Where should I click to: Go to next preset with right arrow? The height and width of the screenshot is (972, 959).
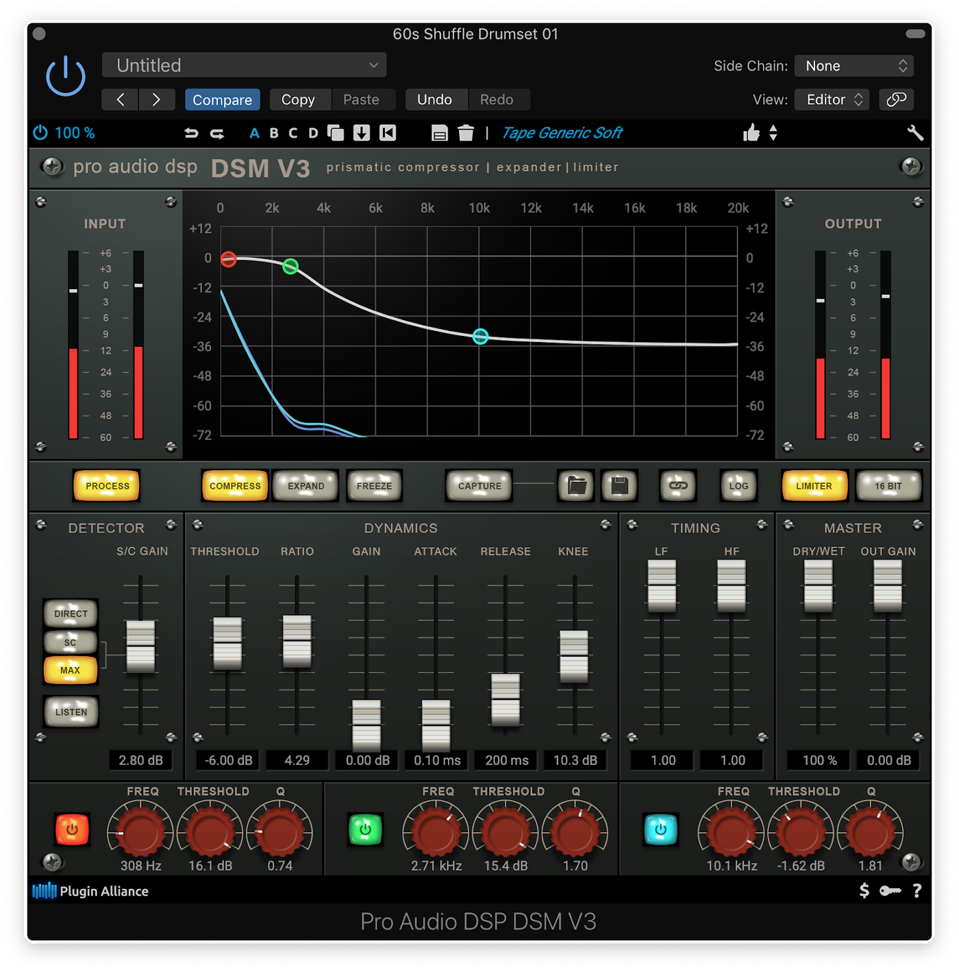pyautogui.click(x=157, y=99)
